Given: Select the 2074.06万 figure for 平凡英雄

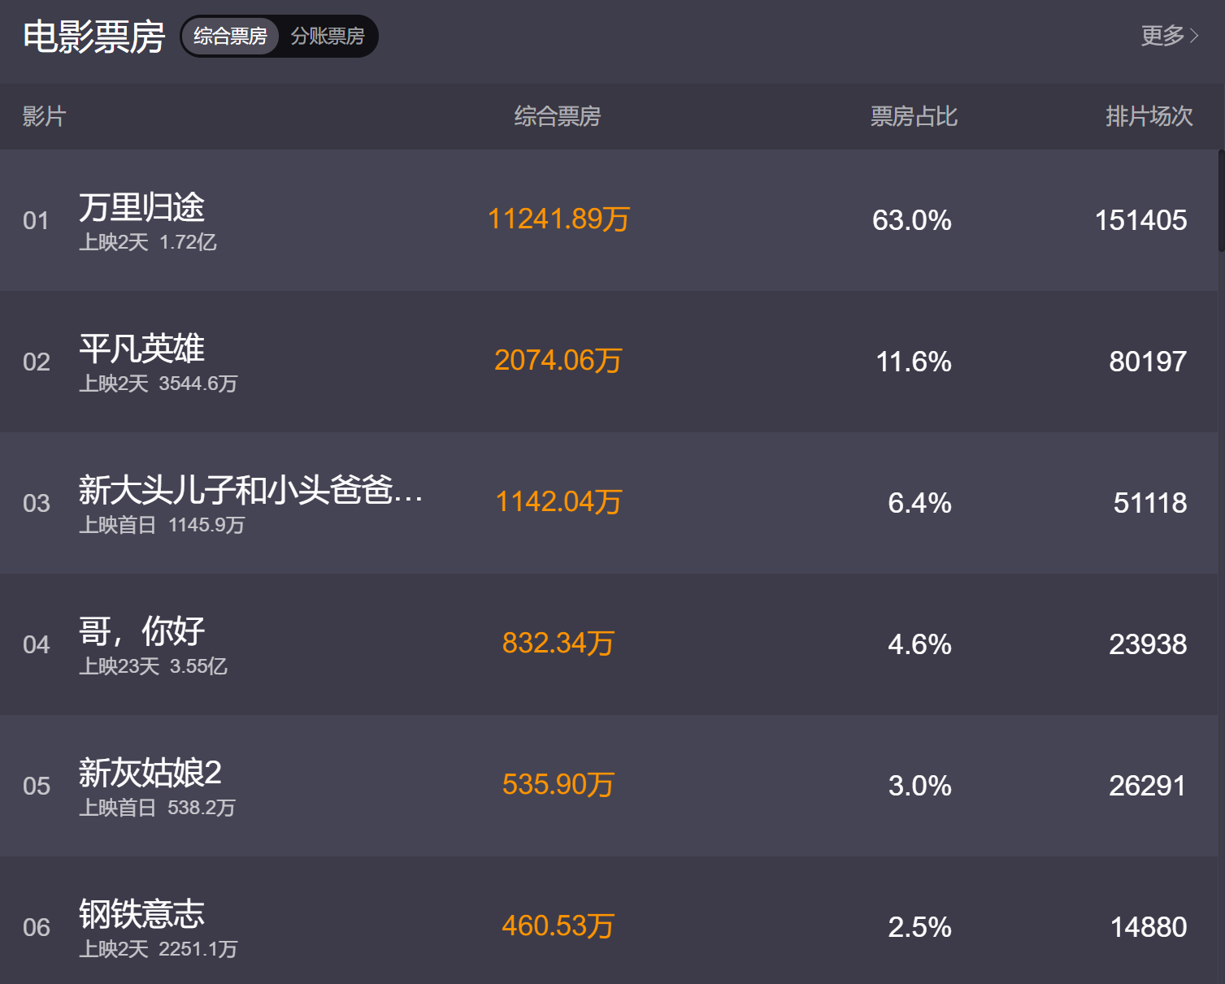Looking at the screenshot, I should pyautogui.click(x=558, y=361).
